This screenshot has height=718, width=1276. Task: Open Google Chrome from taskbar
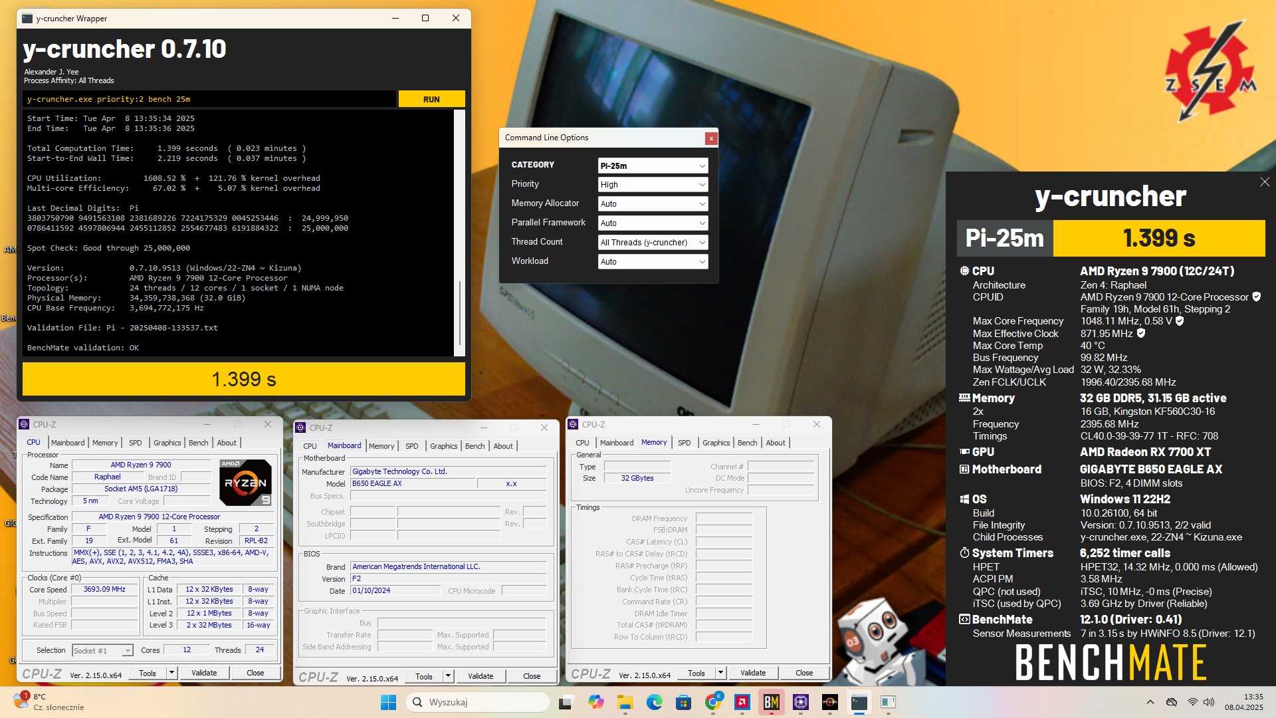point(713,702)
